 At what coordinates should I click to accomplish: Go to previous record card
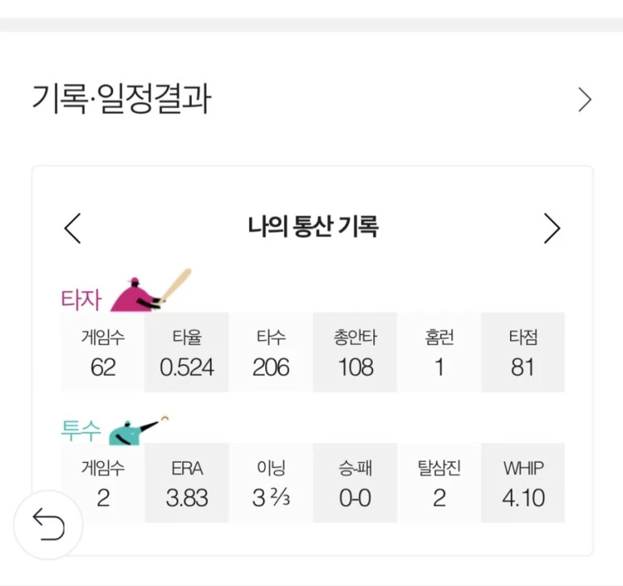73,228
